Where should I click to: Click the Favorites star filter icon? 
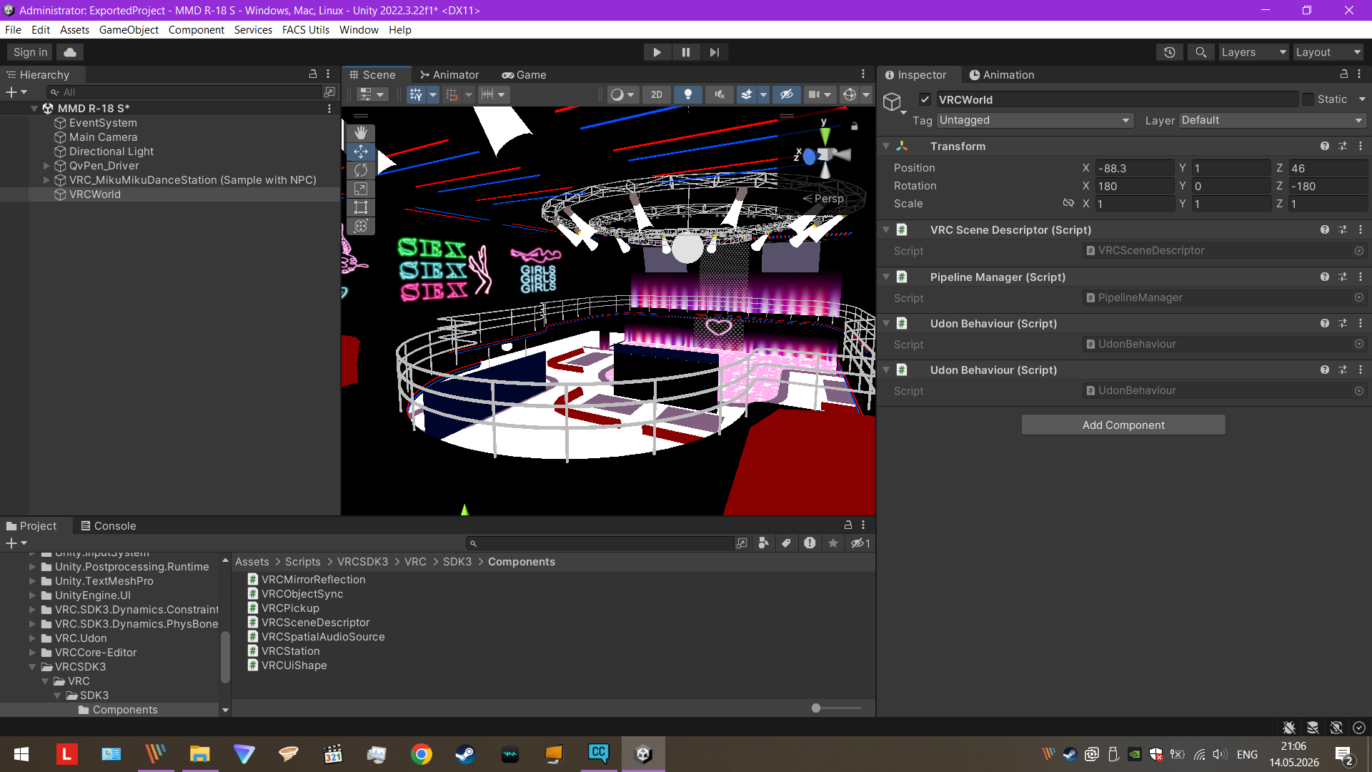click(x=833, y=543)
